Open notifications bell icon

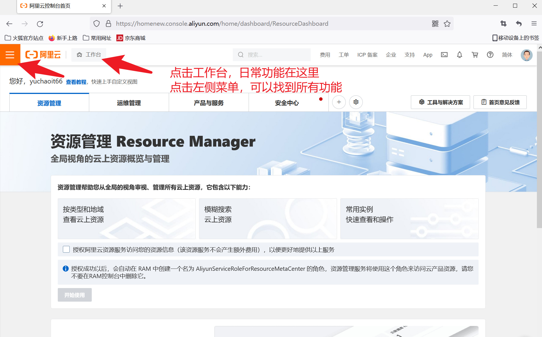click(x=459, y=55)
